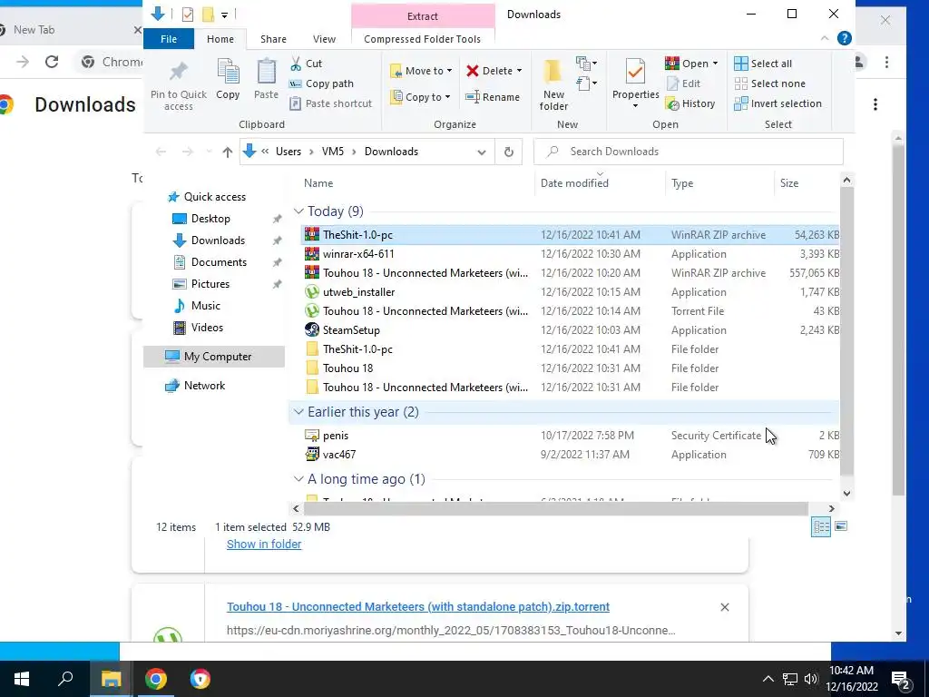The height and width of the screenshot is (697, 929).
Task: Open the Copy to dropdown
Action: pos(420,96)
